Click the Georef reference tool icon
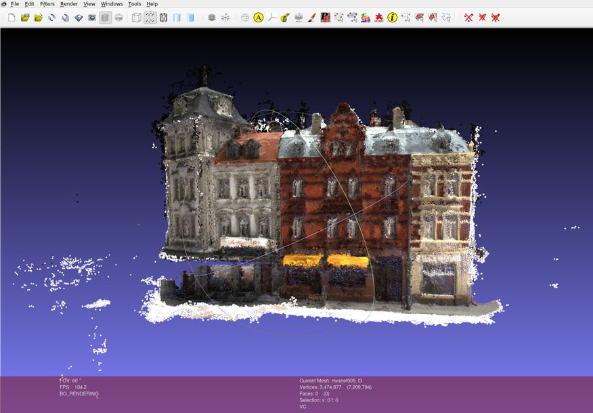Screen dimensions: 593x413 [379, 18]
